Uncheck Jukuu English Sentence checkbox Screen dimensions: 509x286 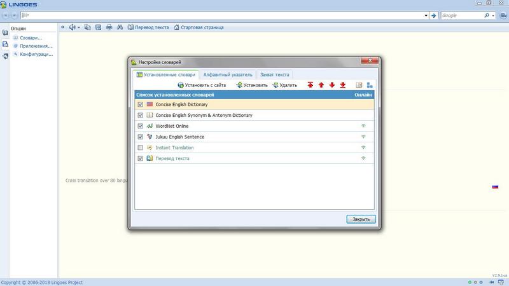140,137
